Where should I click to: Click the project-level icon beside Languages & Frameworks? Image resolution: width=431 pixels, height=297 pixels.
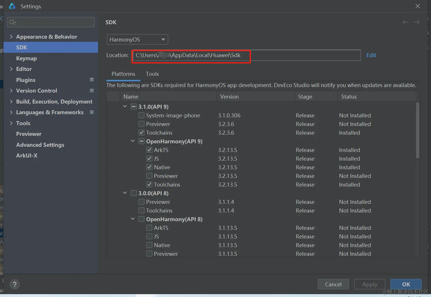click(x=92, y=112)
